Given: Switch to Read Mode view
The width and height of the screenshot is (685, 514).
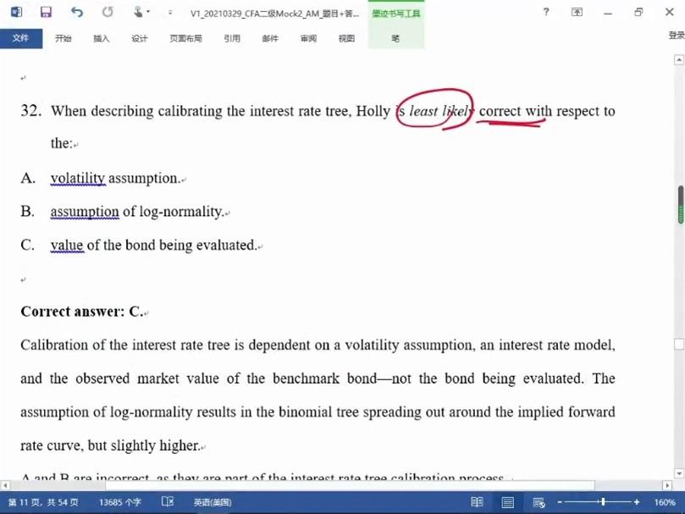Looking at the screenshot, I should click(477, 502).
